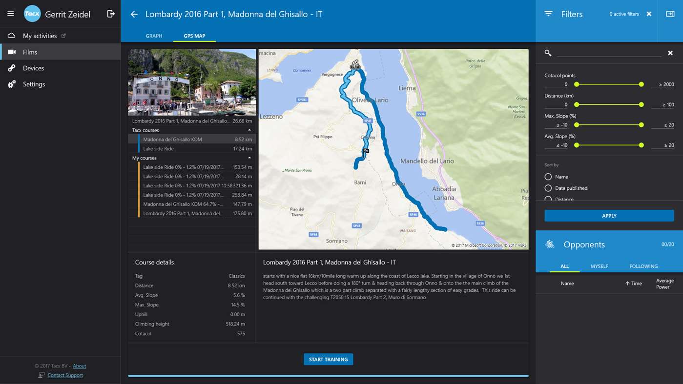Click the search magnifier in the Filters panel
This screenshot has height=384, width=683.
(547, 52)
